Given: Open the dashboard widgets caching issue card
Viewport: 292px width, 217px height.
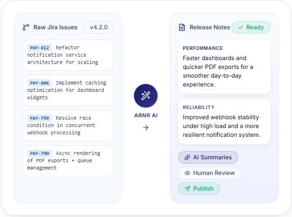Looking at the screenshot, I should (68, 90).
